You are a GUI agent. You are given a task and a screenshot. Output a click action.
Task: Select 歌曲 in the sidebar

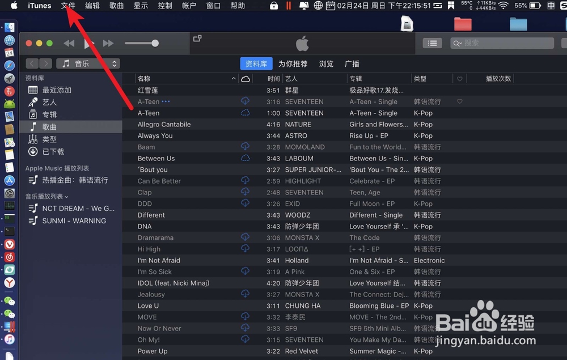click(x=71, y=127)
